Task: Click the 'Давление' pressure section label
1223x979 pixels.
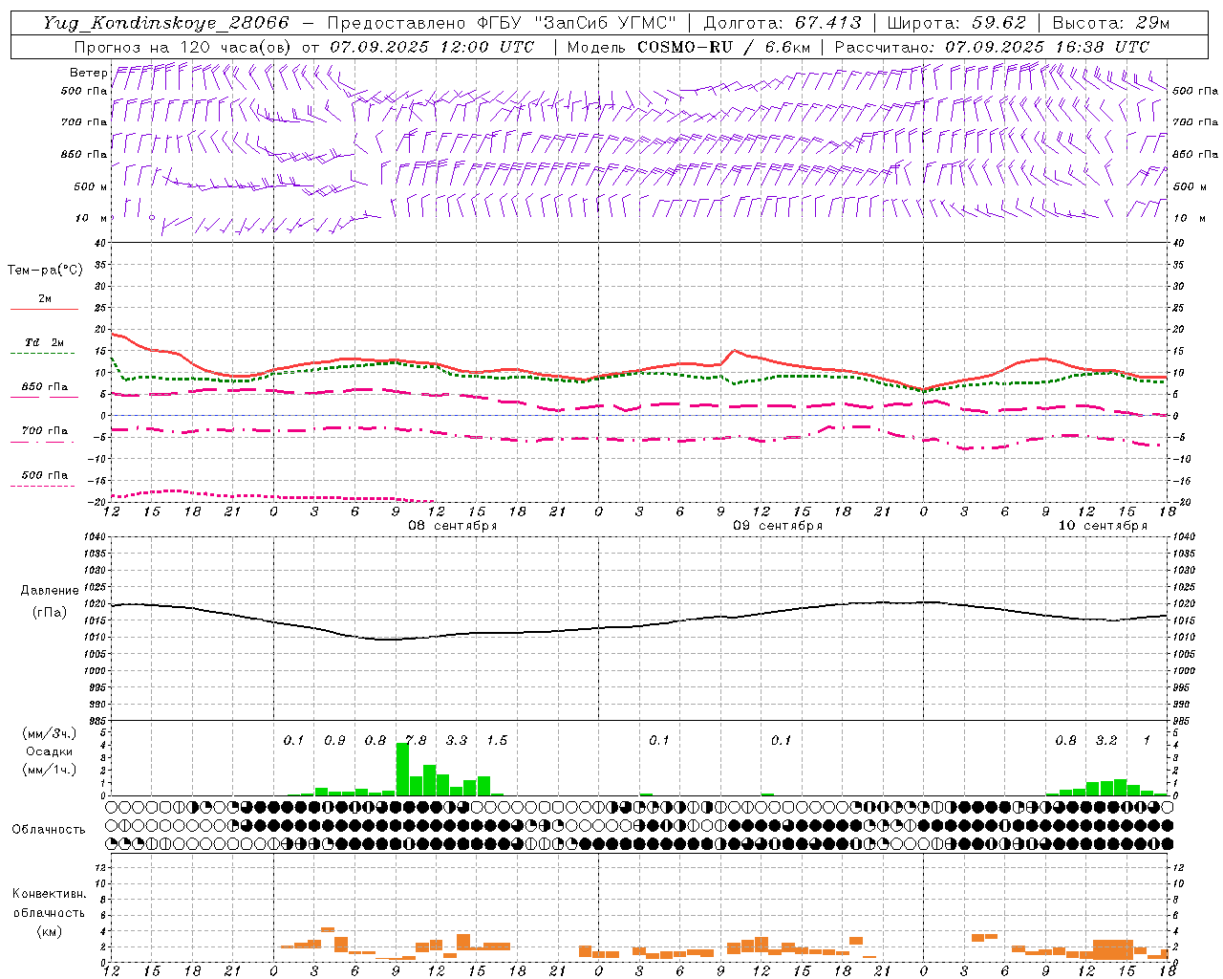Action: pyautogui.click(x=50, y=591)
